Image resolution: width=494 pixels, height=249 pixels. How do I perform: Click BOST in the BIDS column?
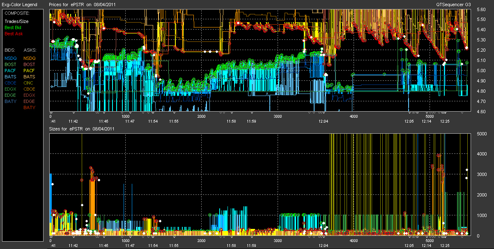point(10,64)
